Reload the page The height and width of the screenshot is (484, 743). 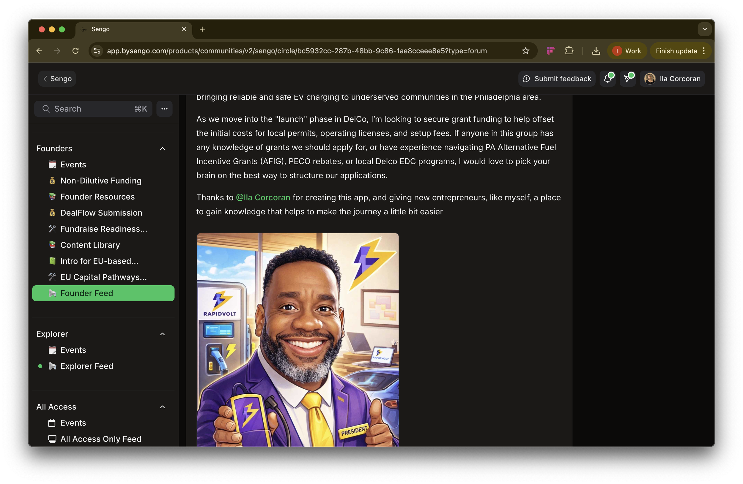point(75,51)
